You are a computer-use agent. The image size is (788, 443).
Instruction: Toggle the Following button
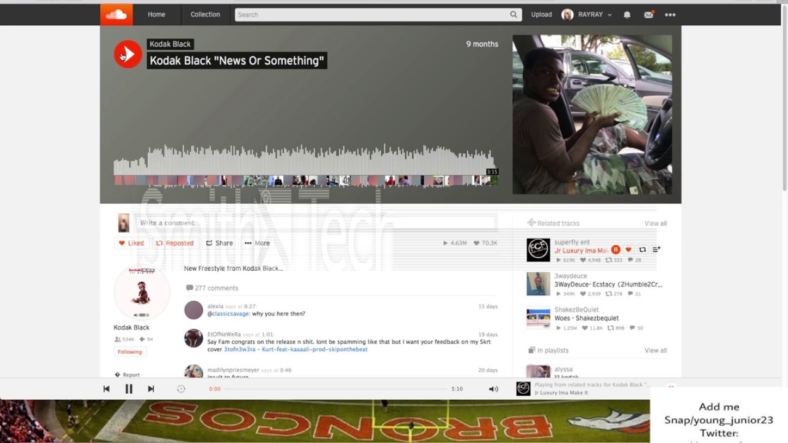[x=130, y=352]
